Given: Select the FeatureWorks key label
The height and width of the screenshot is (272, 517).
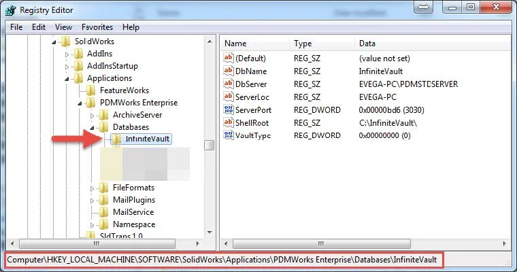Looking at the screenshot, I should tap(124, 90).
